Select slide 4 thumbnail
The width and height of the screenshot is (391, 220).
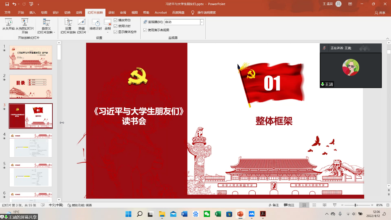(x=31, y=145)
